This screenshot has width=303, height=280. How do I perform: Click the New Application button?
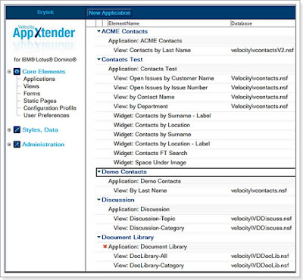point(109,13)
